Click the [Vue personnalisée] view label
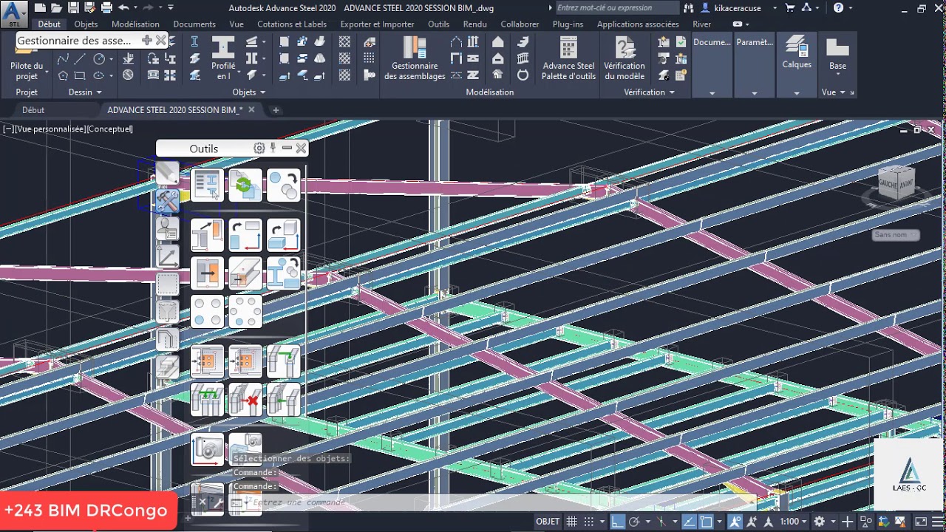 coord(50,129)
